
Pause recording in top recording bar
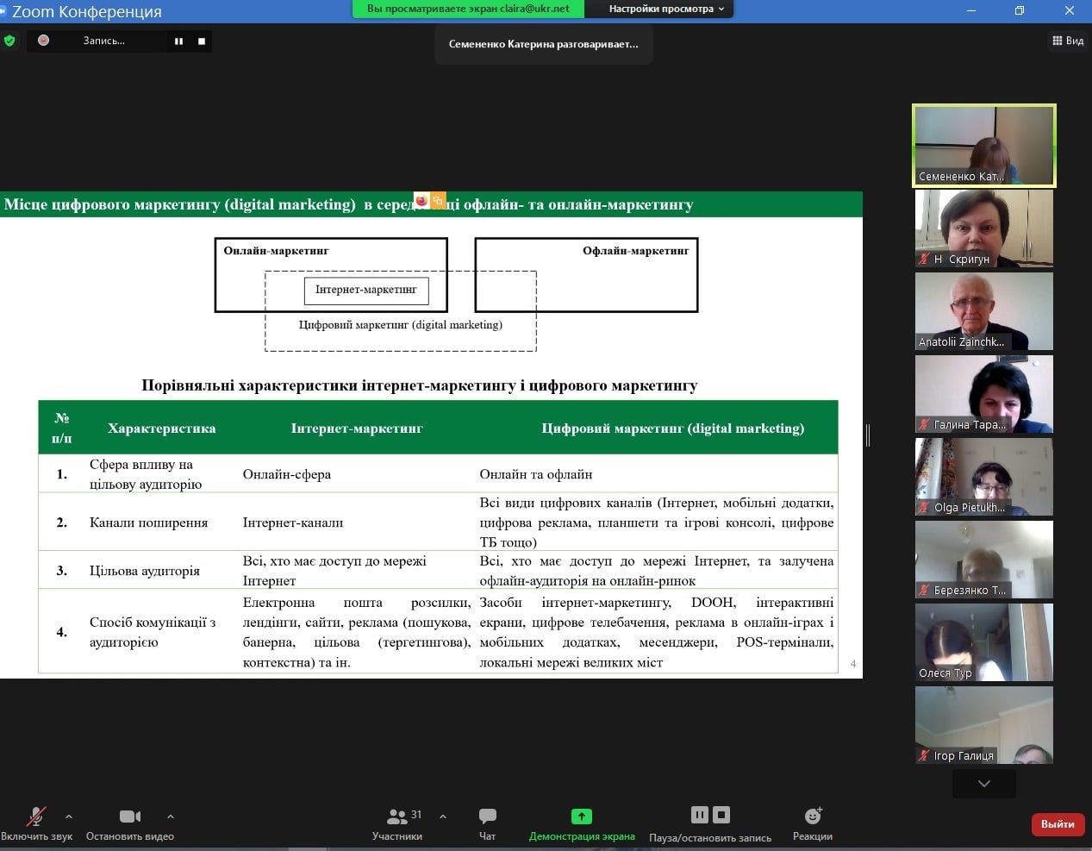[178, 41]
